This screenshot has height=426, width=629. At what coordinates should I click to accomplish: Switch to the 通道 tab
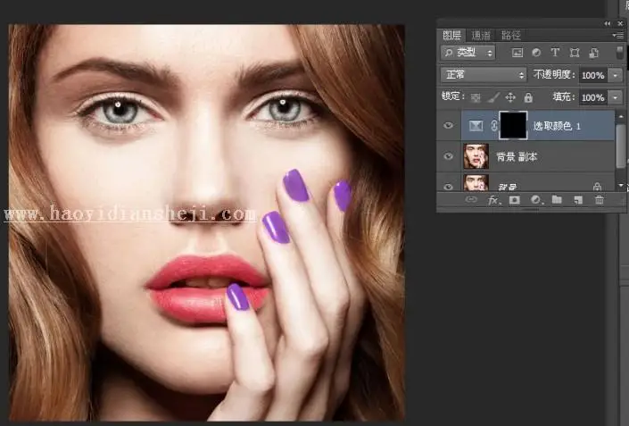[x=481, y=36]
